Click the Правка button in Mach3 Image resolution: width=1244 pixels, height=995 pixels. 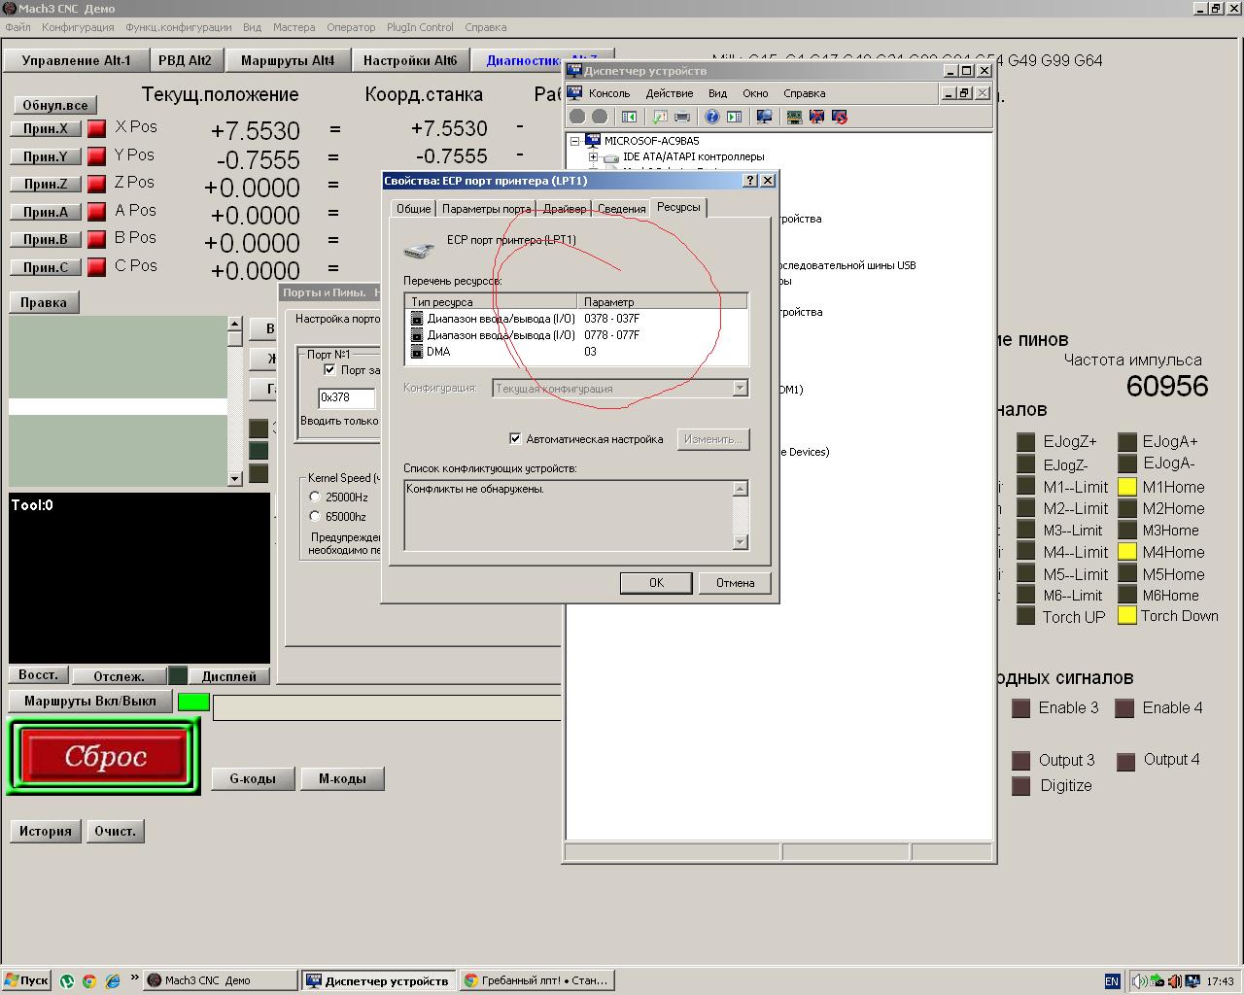(x=44, y=302)
